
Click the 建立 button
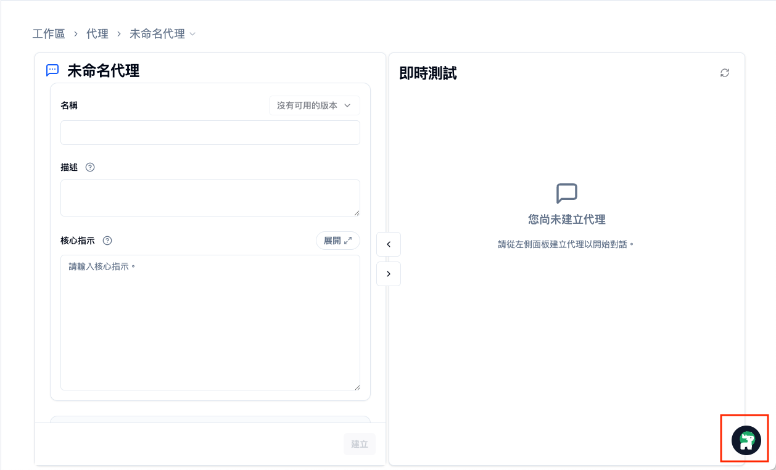(360, 444)
